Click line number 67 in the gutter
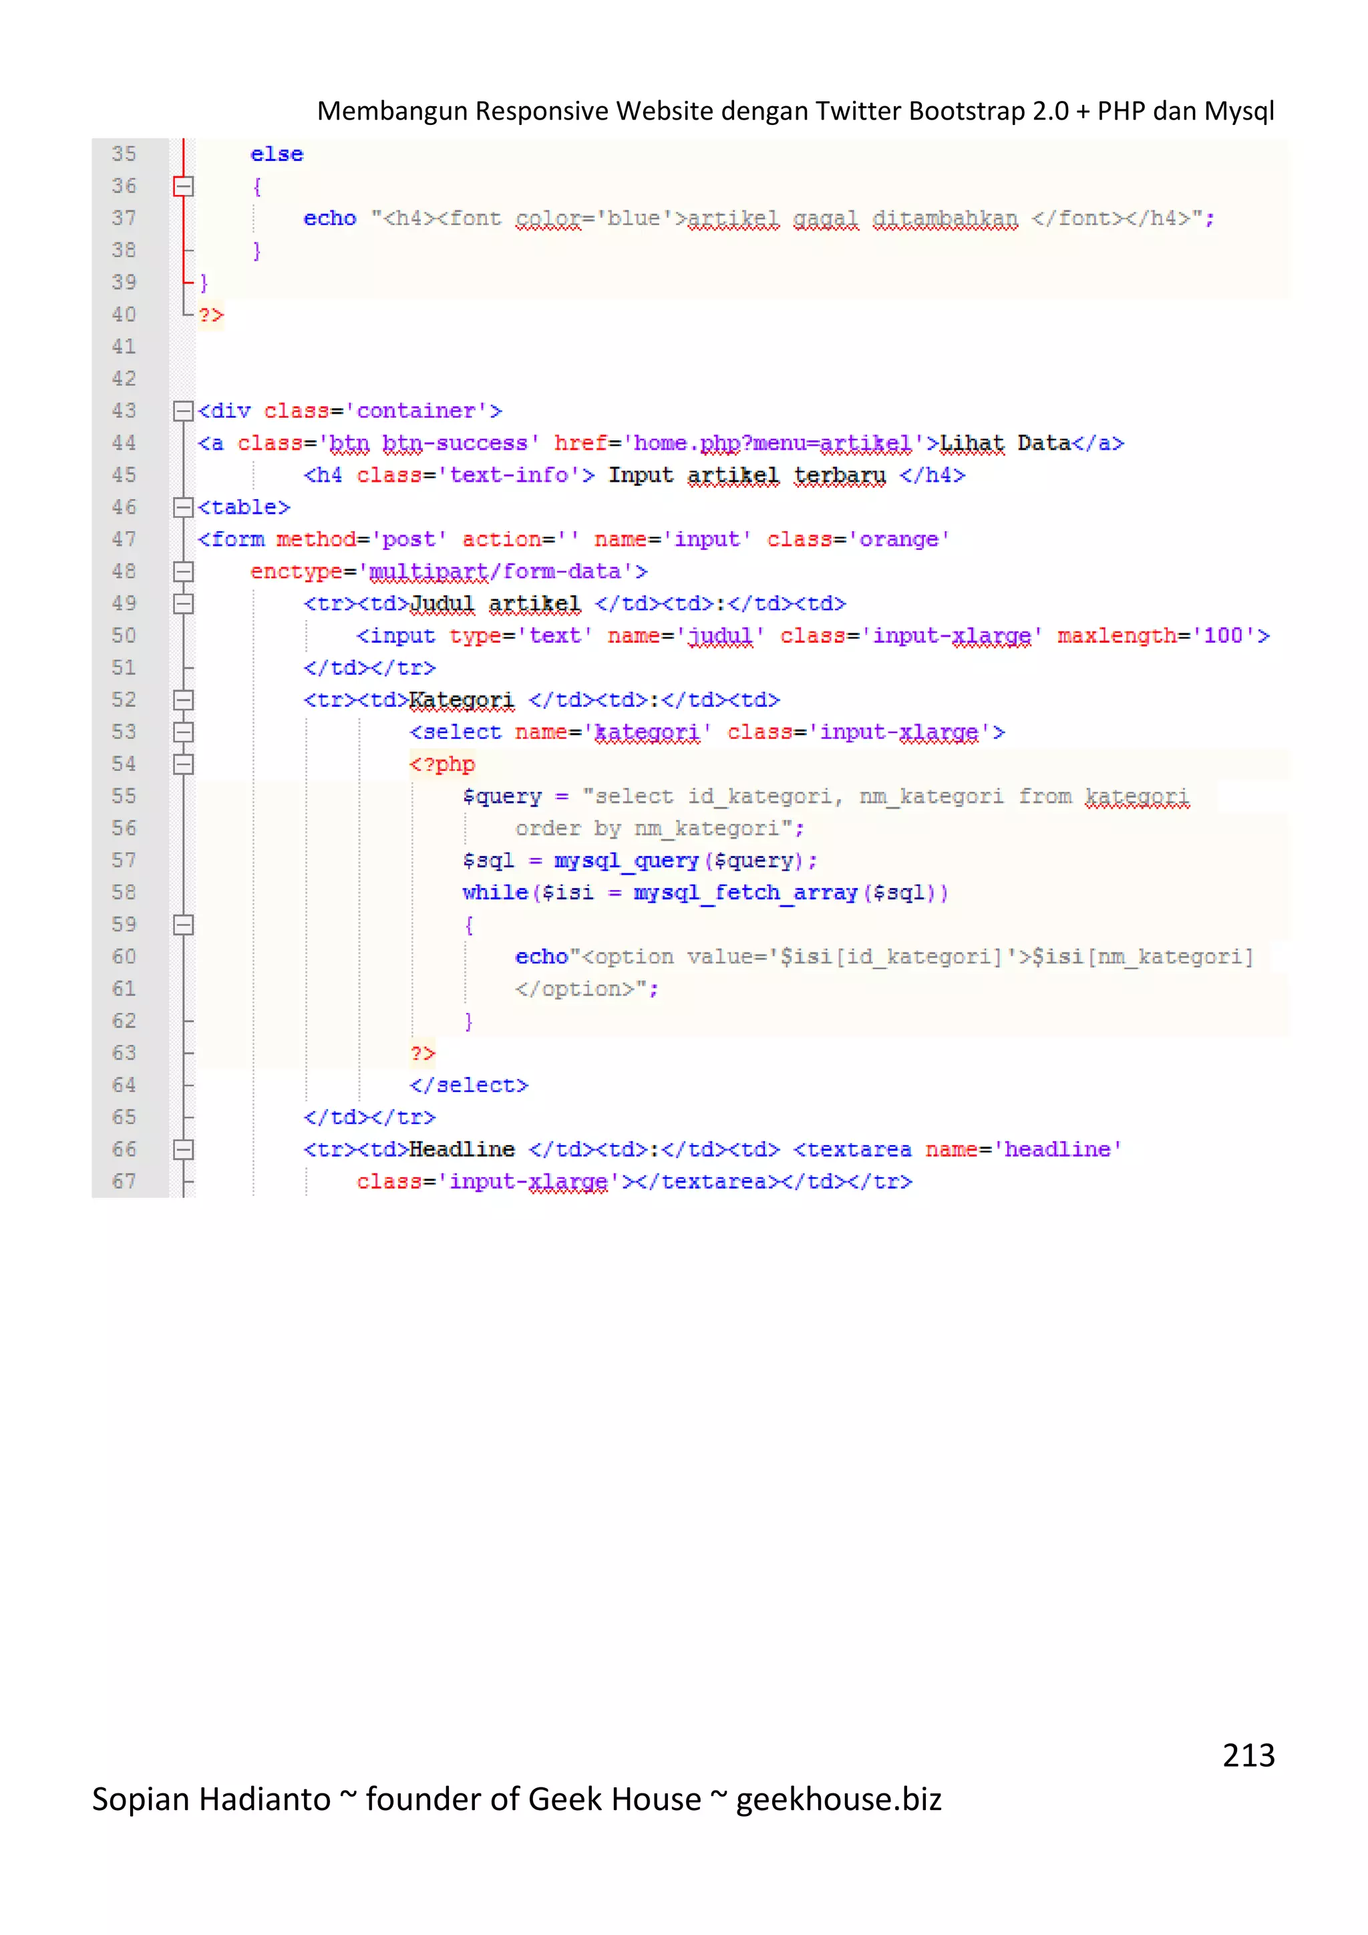 click(124, 1181)
